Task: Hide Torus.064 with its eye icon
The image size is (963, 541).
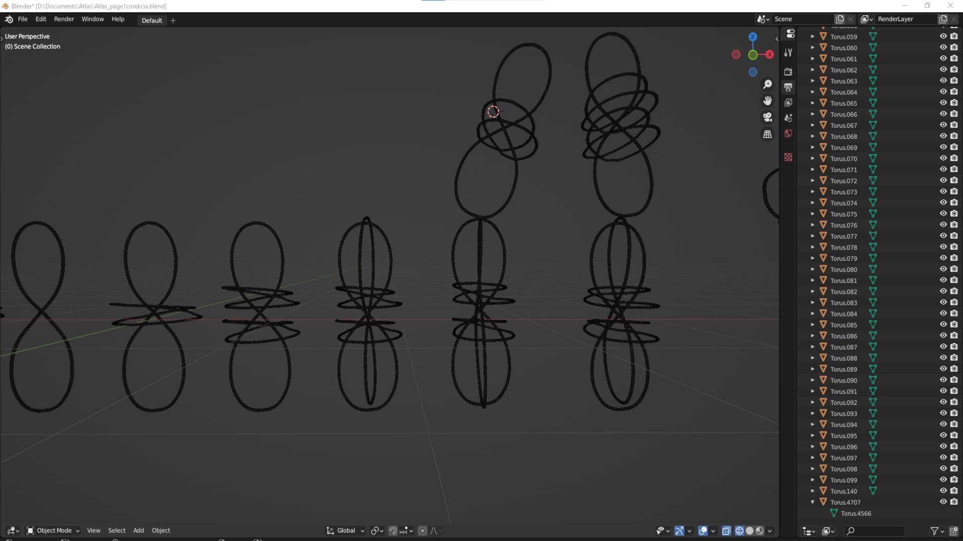Action: click(x=943, y=92)
